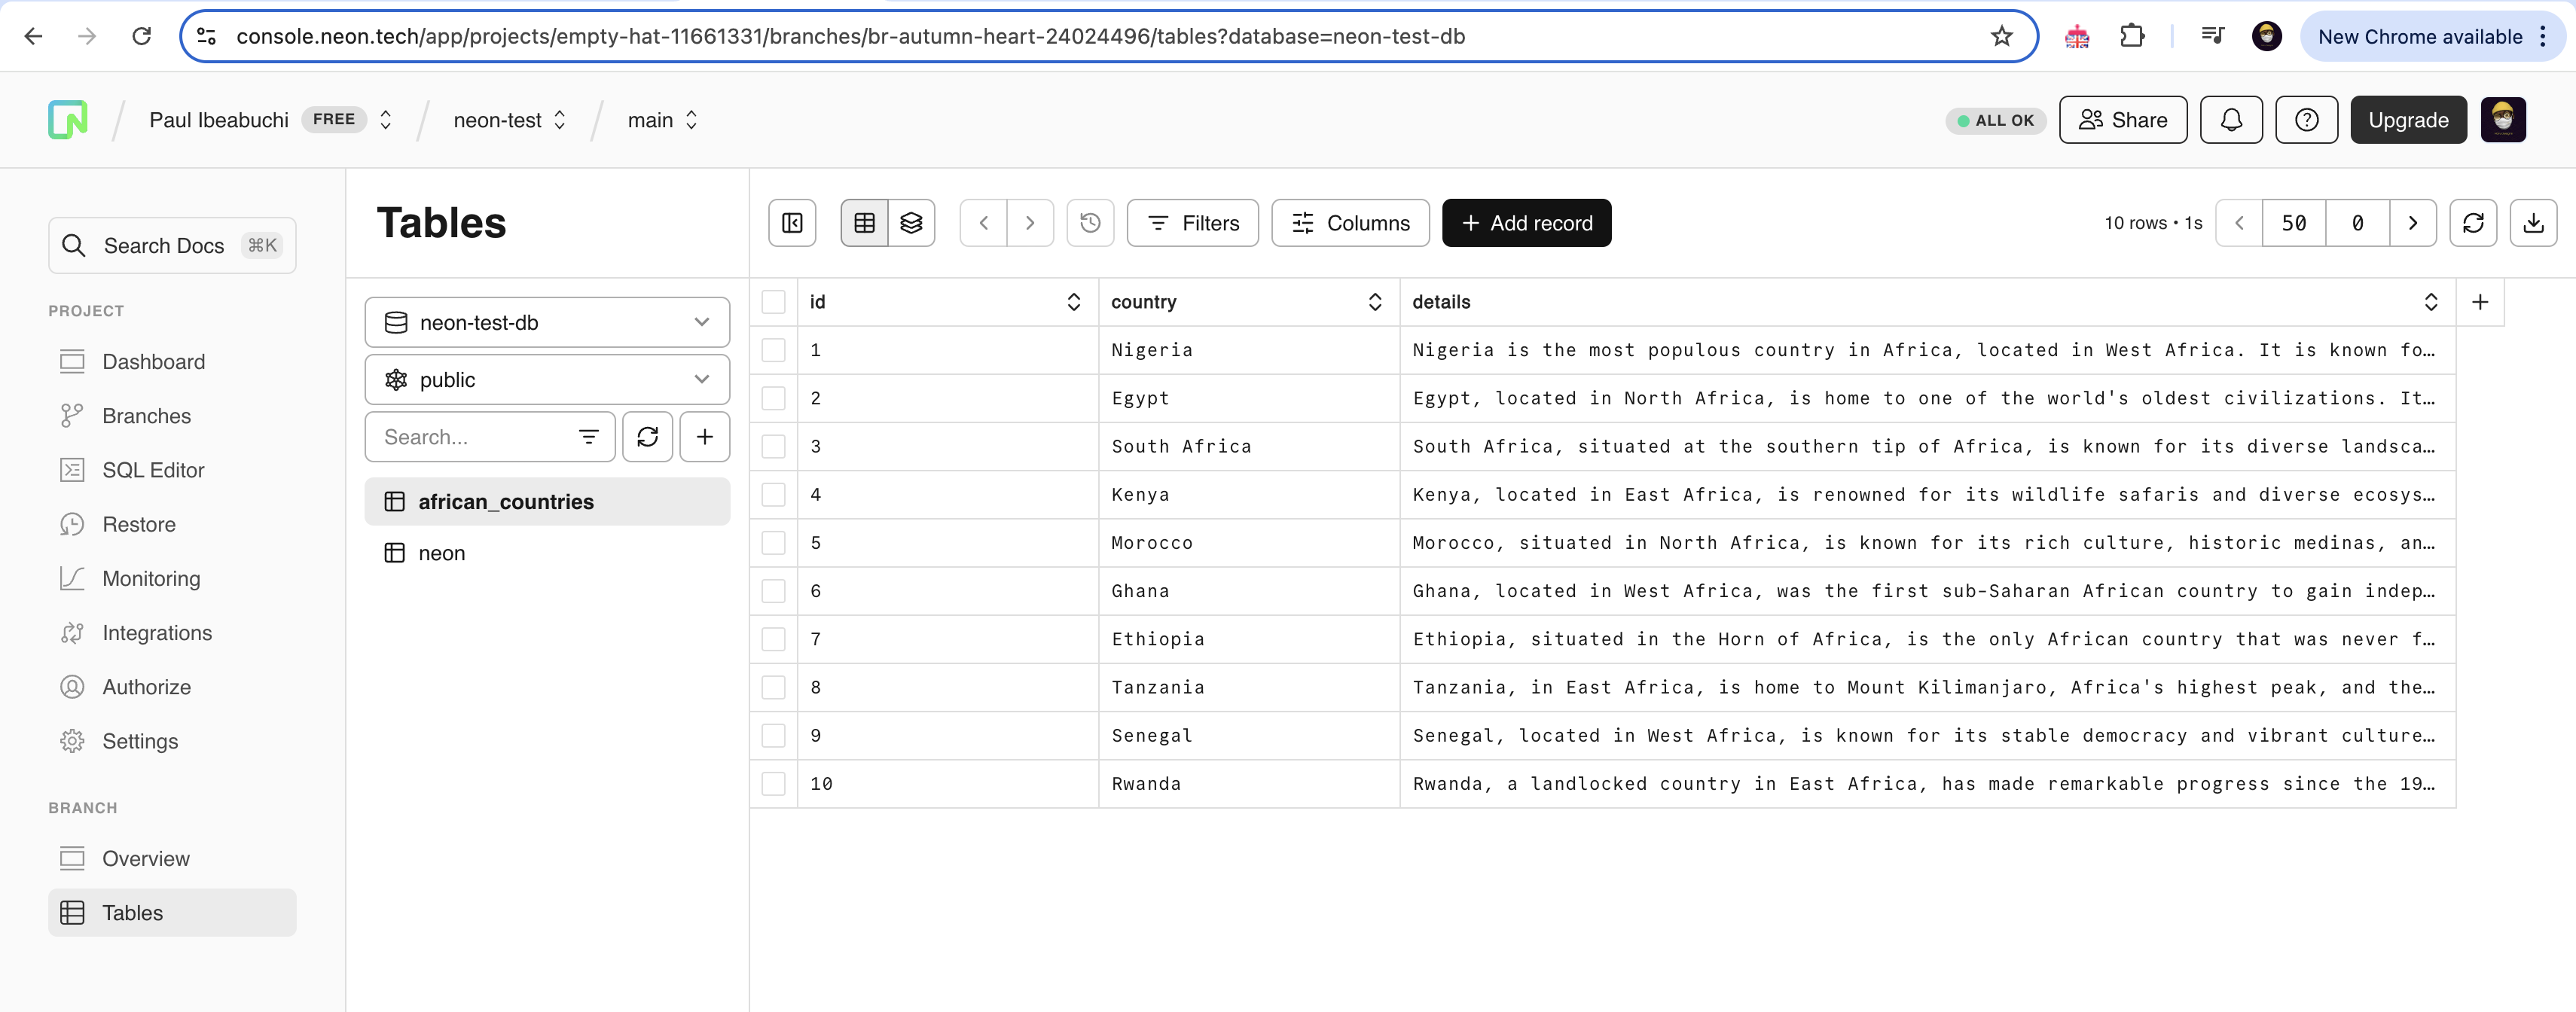Viewport: 2576px width, 1012px height.
Task: Tick the Ghana row checkbox
Action: coord(774,591)
